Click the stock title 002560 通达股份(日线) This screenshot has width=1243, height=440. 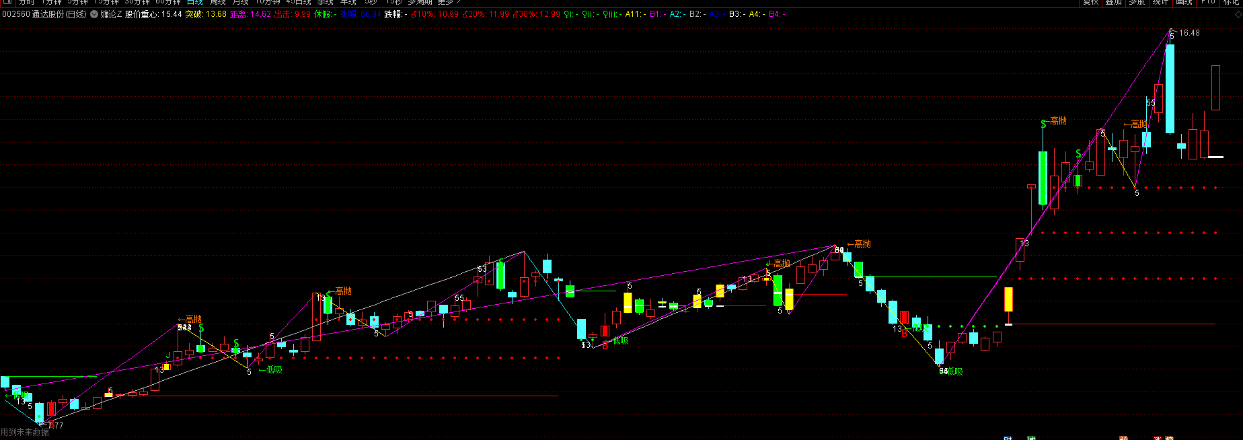(44, 14)
